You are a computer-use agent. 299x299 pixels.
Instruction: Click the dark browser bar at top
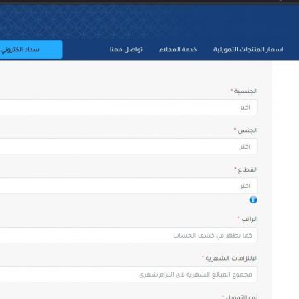(x=149, y=2)
